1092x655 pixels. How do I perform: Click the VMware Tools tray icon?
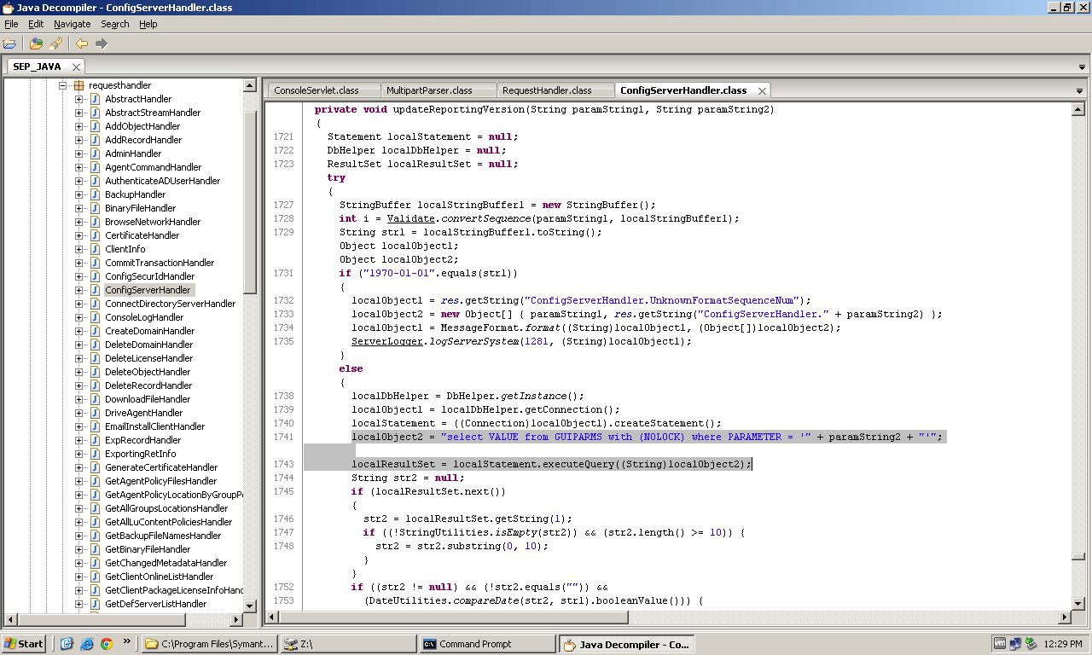1000,644
